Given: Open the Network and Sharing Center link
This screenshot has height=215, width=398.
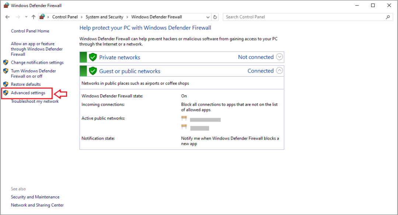Looking at the screenshot, I should click(37, 205).
